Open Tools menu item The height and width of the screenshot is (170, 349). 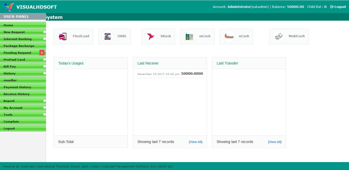pos(23,115)
